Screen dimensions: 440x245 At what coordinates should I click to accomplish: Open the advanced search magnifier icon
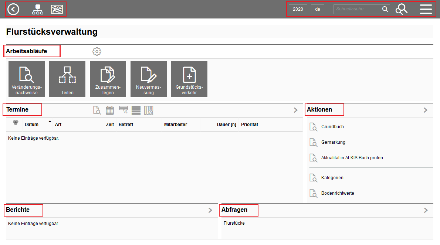[401, 9]
